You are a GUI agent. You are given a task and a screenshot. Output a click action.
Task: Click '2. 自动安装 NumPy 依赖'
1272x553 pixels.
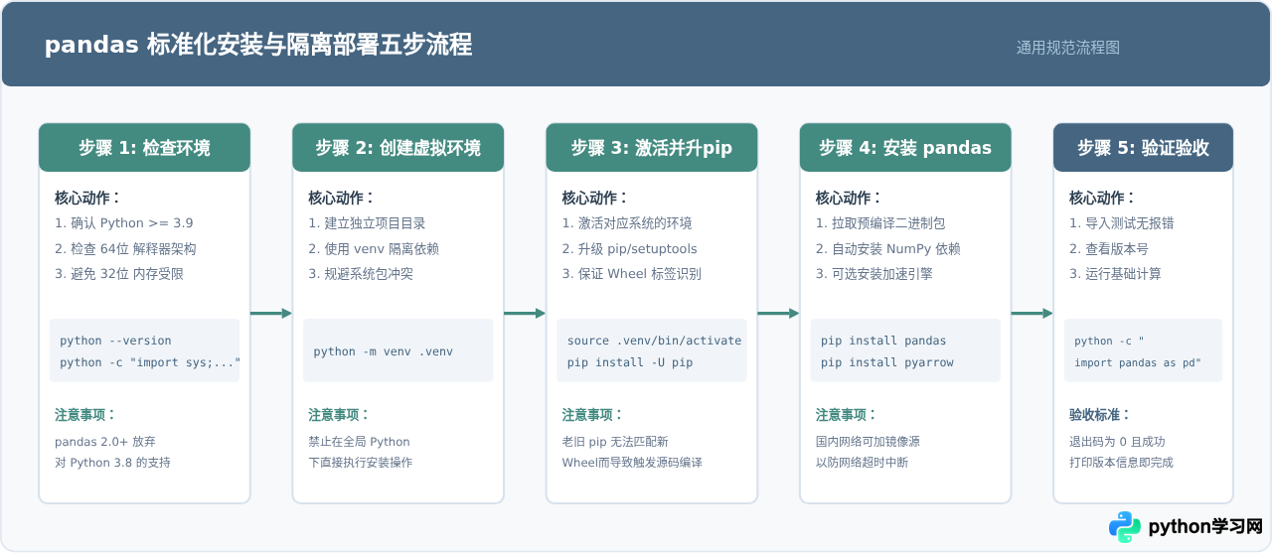[888, 249]
